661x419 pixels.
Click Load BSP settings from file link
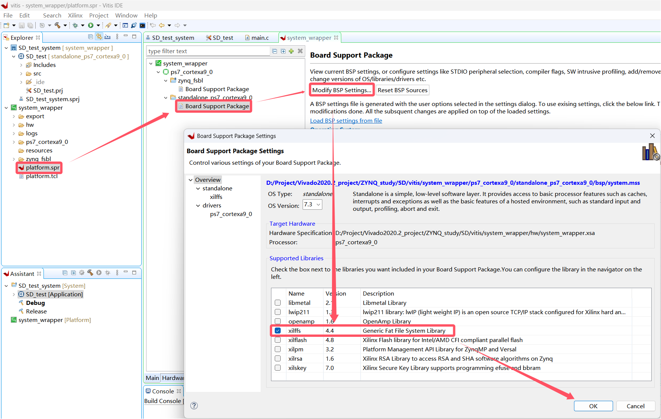[346, 120]
